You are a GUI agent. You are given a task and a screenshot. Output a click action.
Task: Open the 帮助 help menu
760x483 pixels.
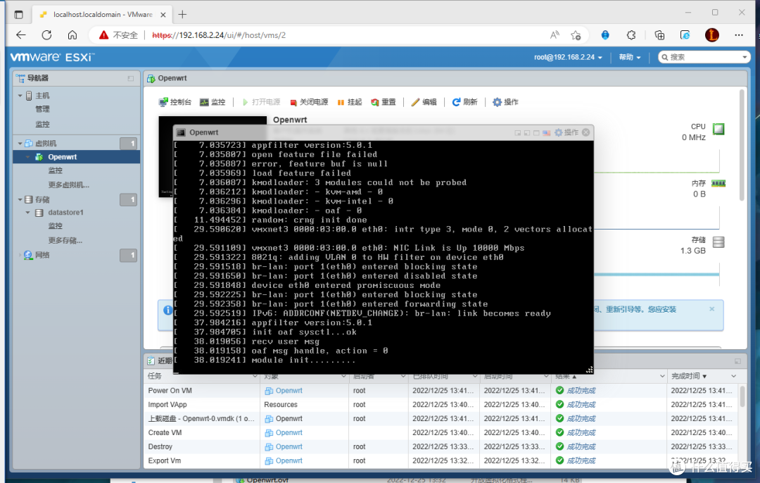[629, 57]
